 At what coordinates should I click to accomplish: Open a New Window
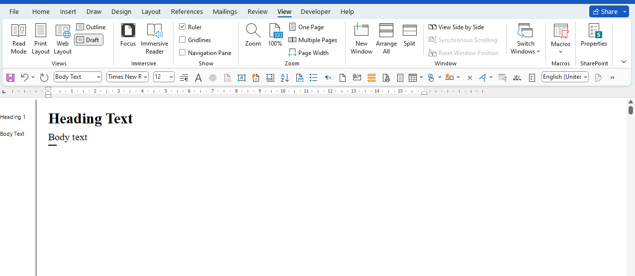(362, 39)
